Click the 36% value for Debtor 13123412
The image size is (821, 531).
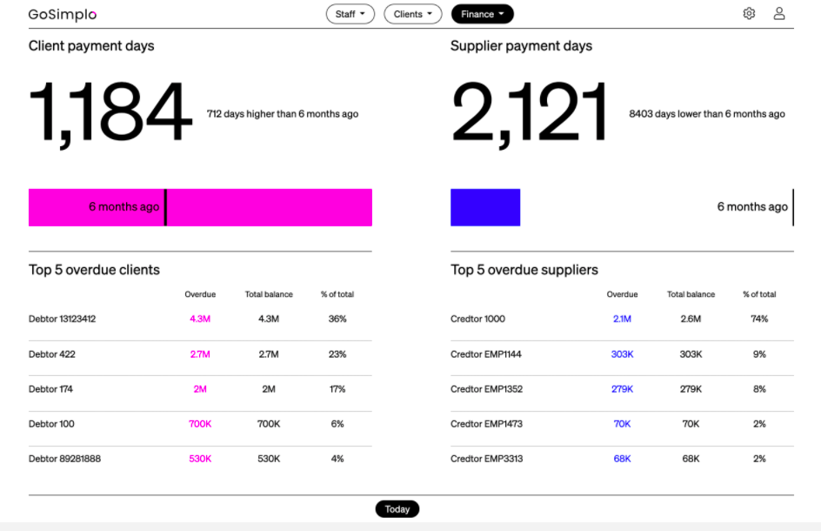(337, 319)
